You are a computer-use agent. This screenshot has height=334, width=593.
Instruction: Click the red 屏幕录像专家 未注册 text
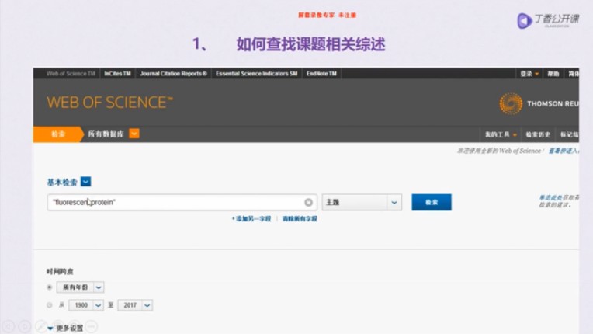pos(327,15)
